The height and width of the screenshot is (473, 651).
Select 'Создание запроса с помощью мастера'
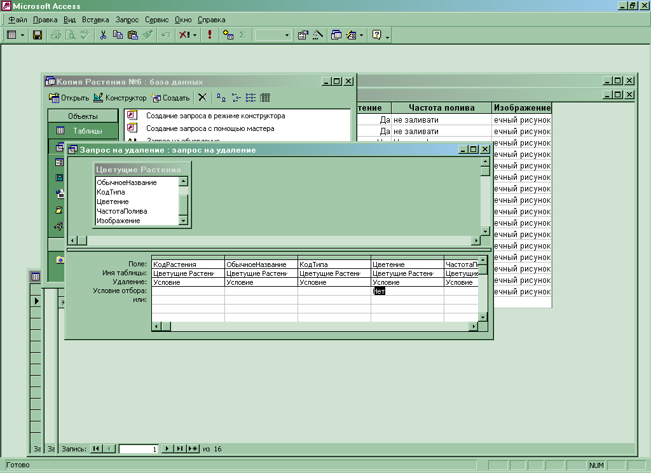[210, 128]
